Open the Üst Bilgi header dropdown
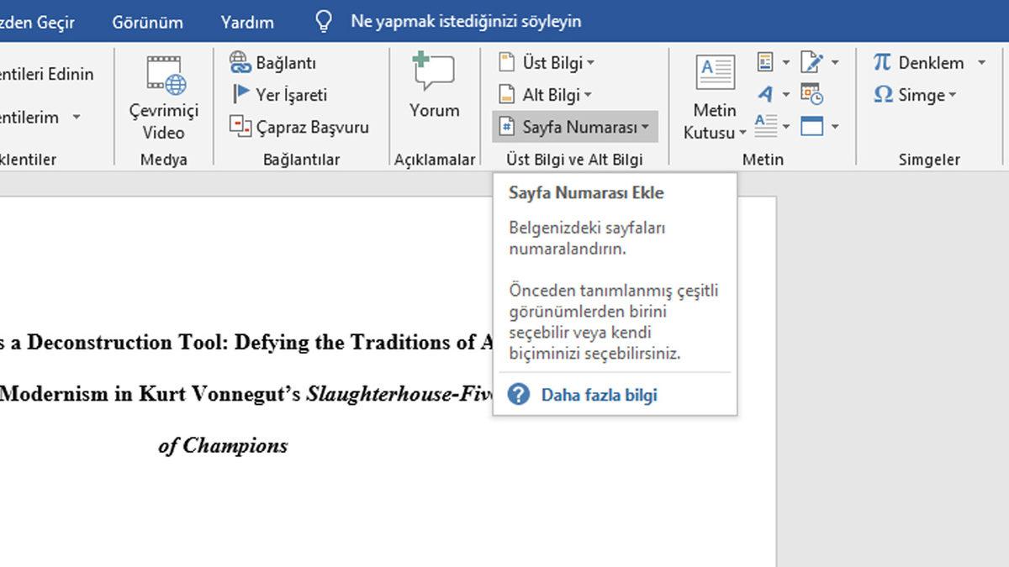 (547, 62)
